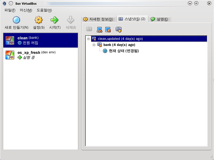Viewport: 214px width, 160px height.
Task: Click the delete snapshot icon
Action: point(108,29)
